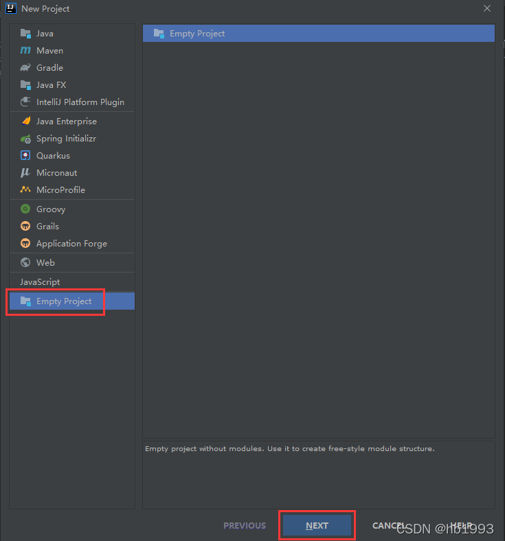
Task: Click the MicroProfile icon
Action: point(25,189)
